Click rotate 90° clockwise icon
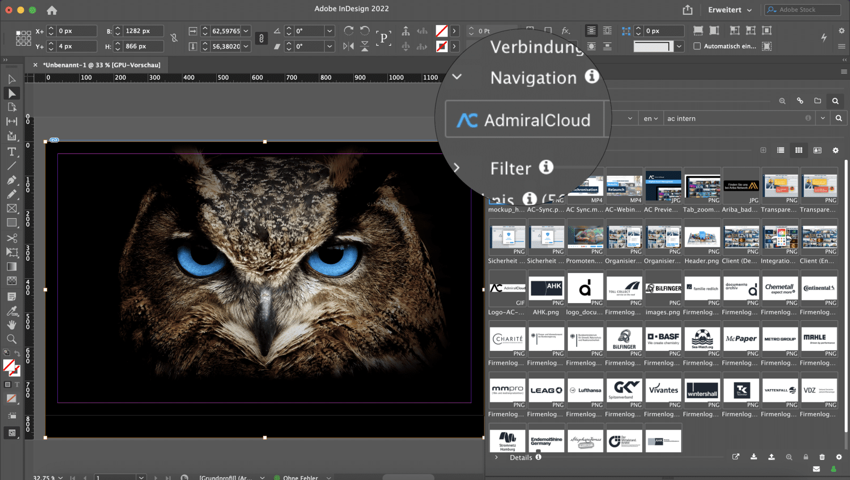 point(348,31)
